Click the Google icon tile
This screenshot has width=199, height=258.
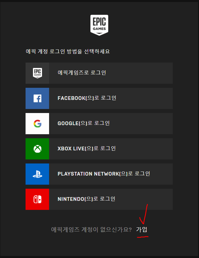[37, 123]
